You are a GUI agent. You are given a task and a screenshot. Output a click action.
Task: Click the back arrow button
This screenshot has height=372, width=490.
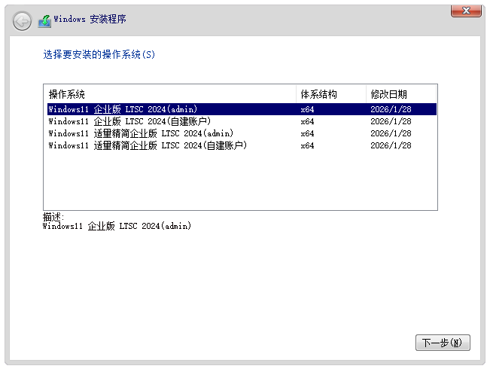pos(22,20)
